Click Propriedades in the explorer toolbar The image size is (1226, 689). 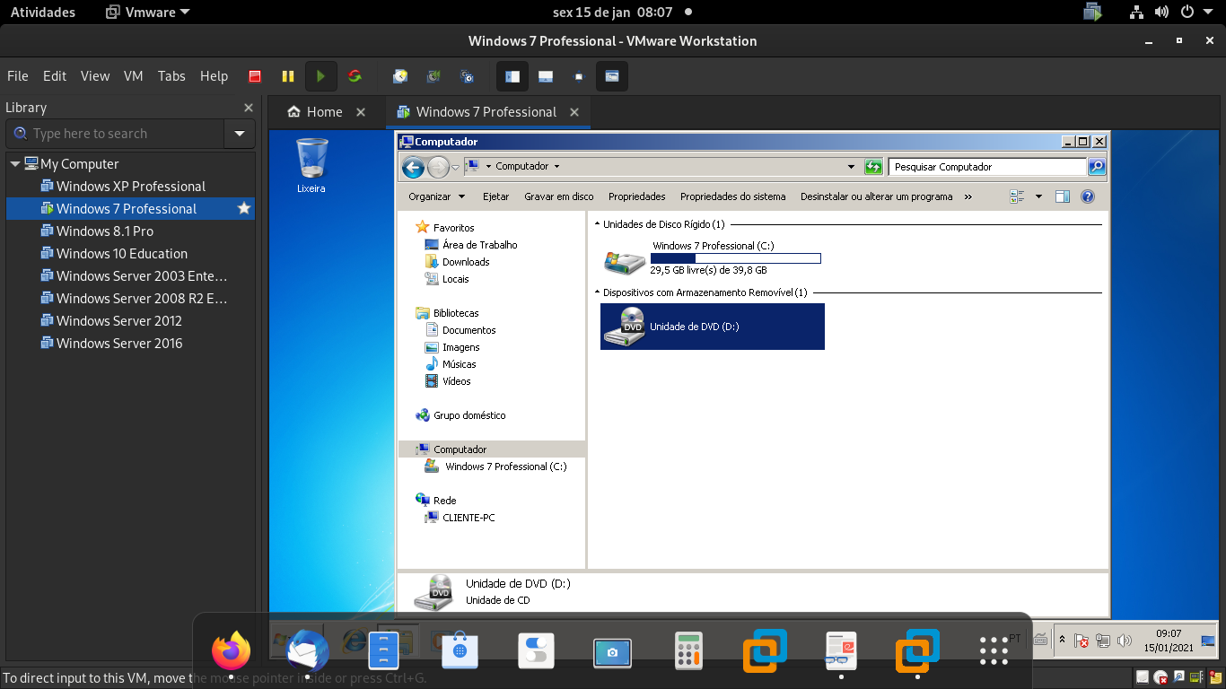(637, 196)
